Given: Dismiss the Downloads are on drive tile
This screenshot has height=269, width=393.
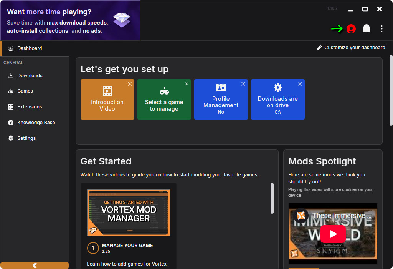Looking at the screenshot, I should [300, 84].
